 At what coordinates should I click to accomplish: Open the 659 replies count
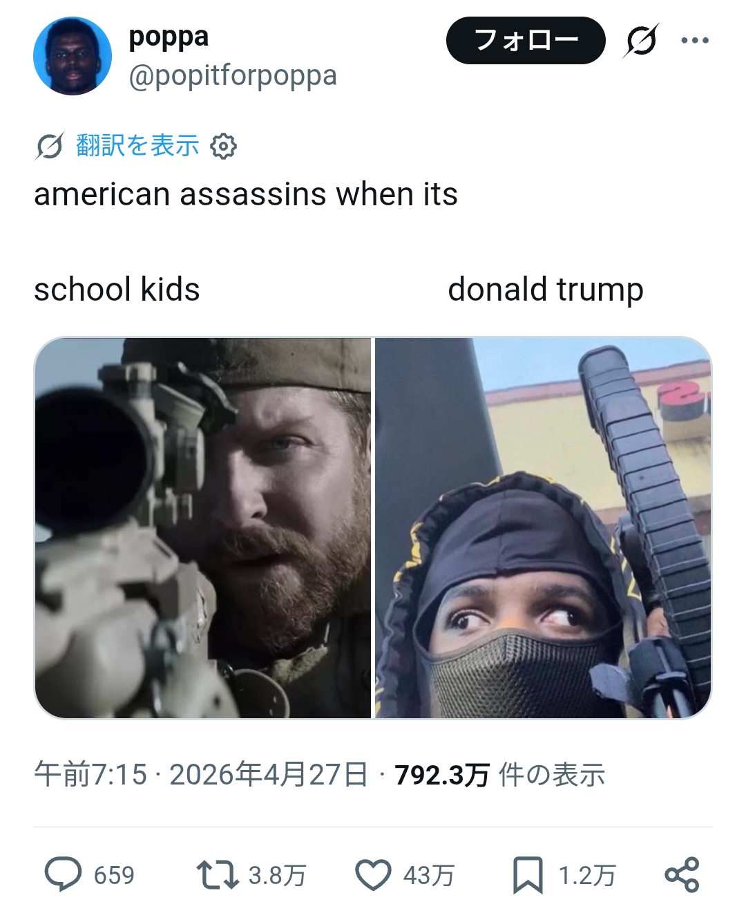point(114,875)
